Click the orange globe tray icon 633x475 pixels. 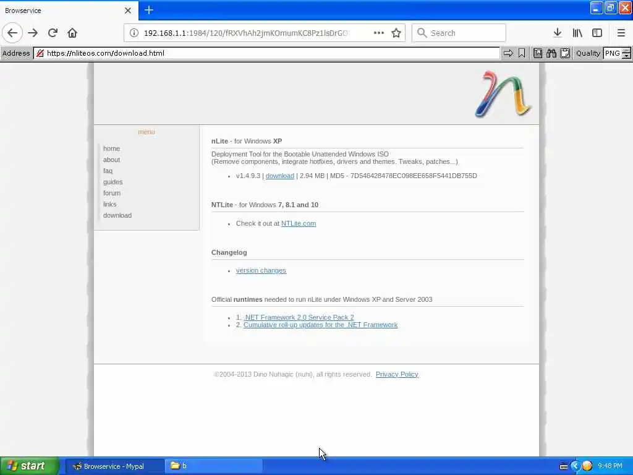pyautogui.click(x=587, y=466)
